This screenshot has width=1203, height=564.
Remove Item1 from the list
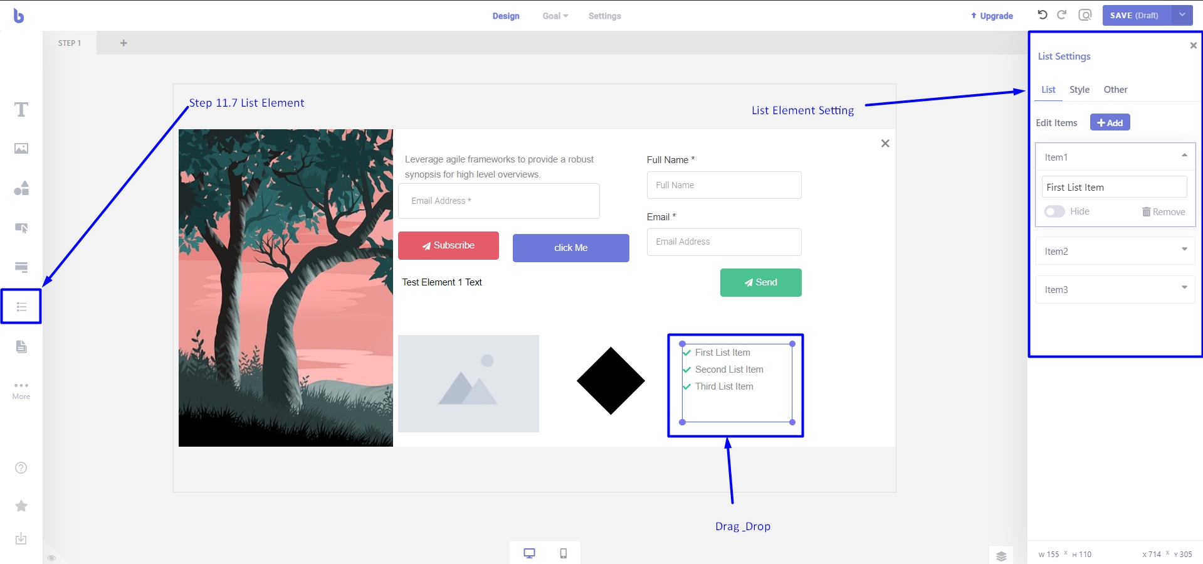(x=1164, y=212)
